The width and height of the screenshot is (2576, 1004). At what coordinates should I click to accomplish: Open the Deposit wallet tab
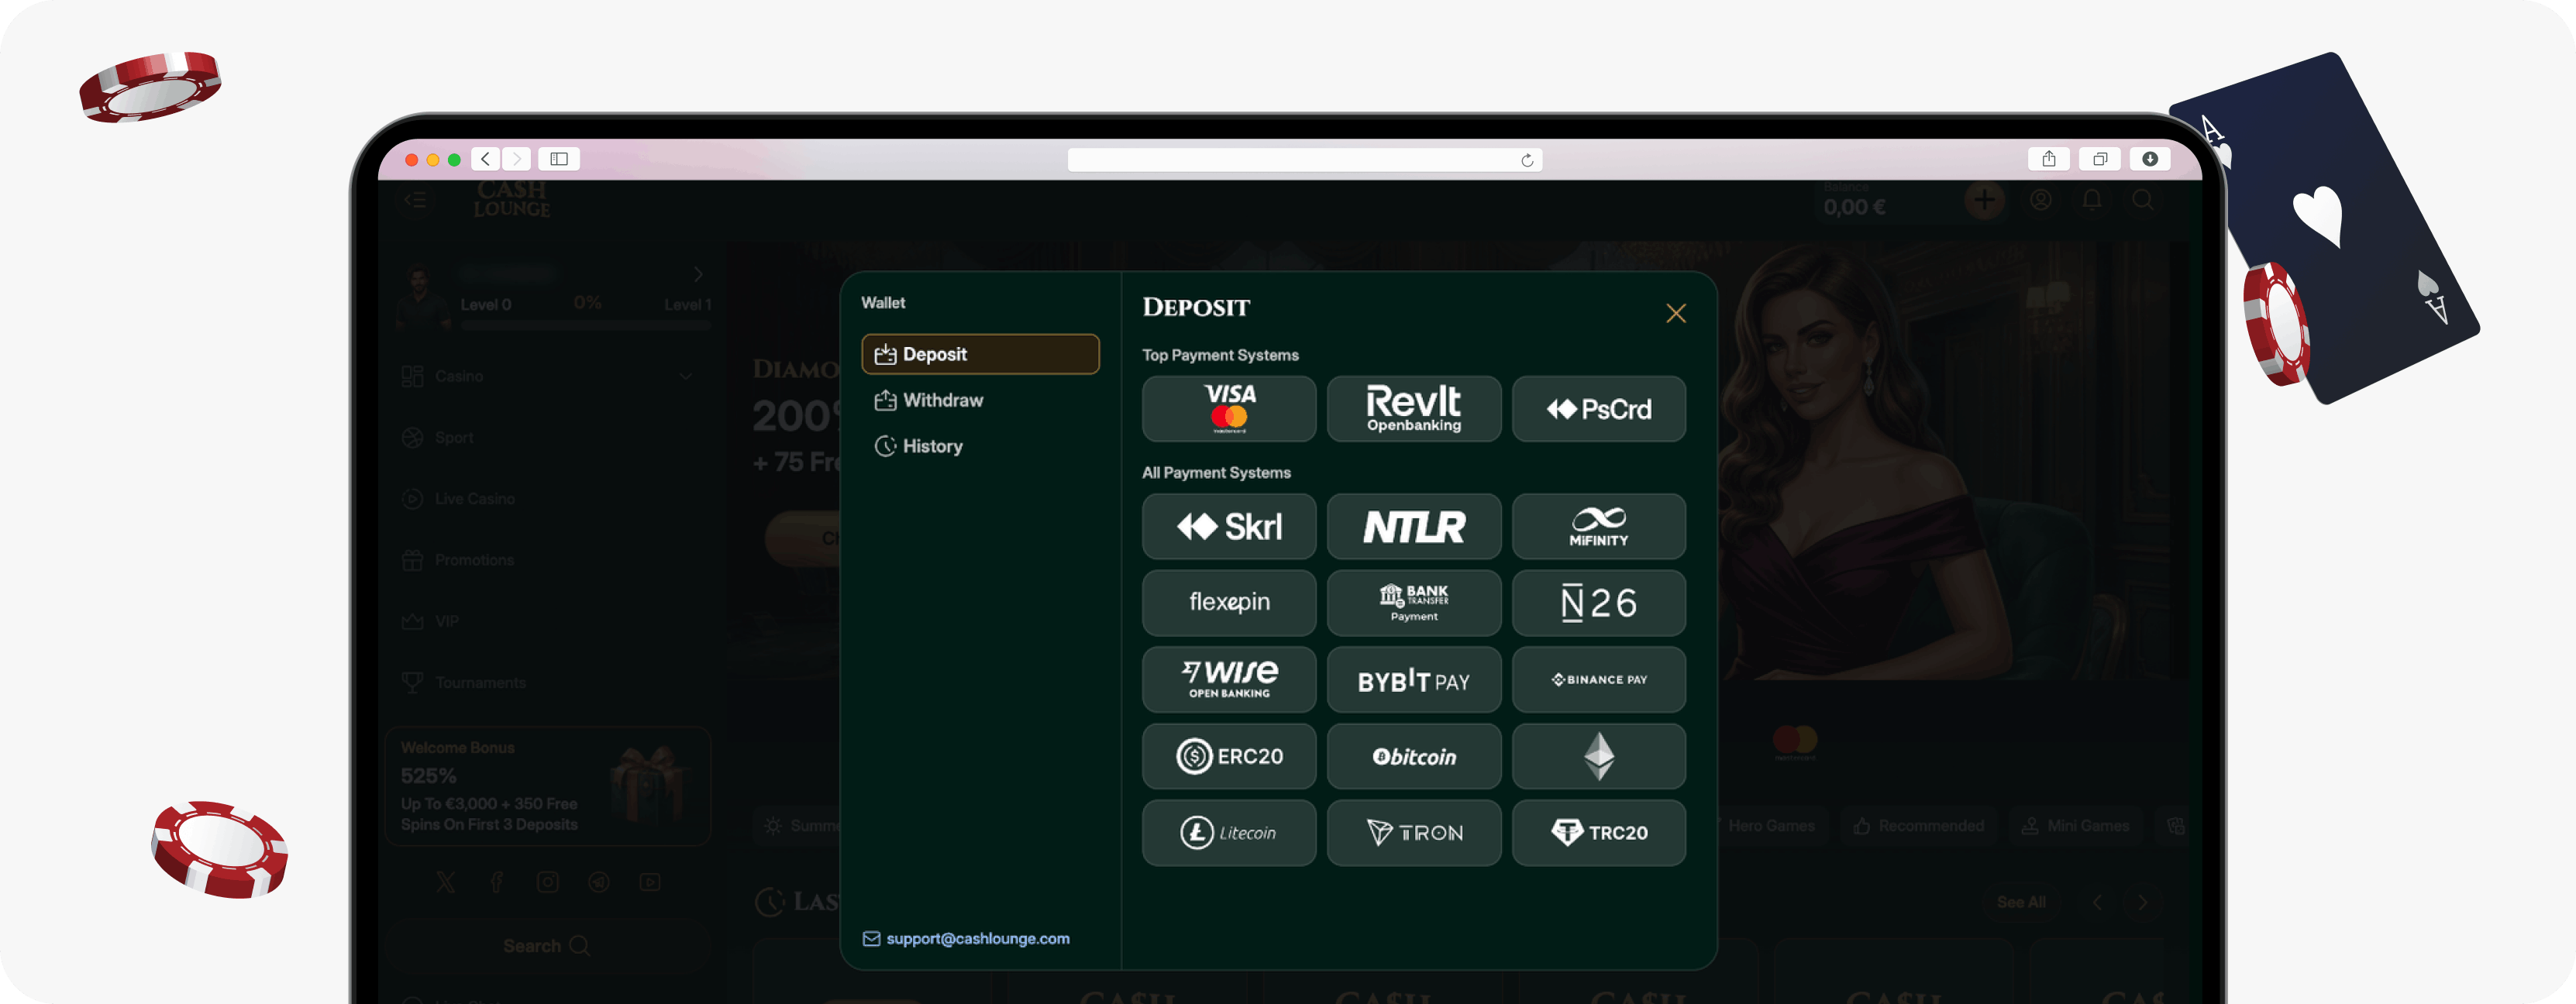click(980, 354)
